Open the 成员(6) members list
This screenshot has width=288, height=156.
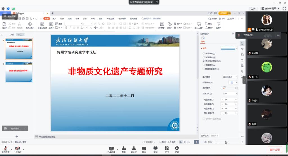click(134, 148)
